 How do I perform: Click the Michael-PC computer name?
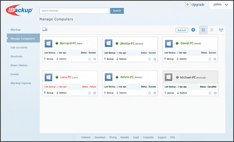[x=188, y=77]
